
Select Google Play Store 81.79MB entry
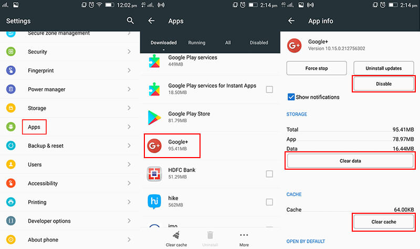tap(211, 117)
